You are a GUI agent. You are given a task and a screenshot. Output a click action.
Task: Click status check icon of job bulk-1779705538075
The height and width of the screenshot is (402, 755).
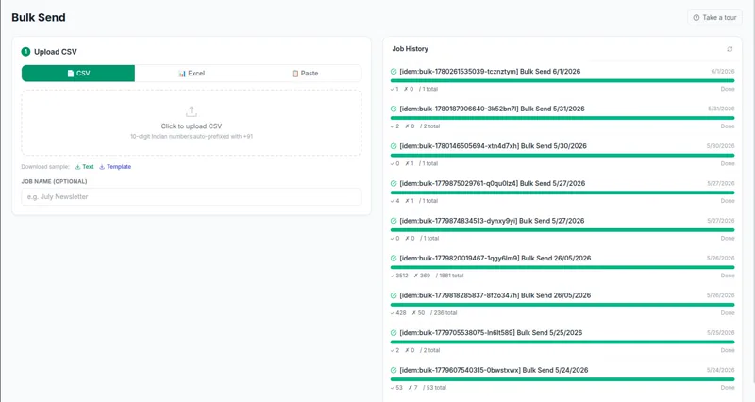point(394,333)
